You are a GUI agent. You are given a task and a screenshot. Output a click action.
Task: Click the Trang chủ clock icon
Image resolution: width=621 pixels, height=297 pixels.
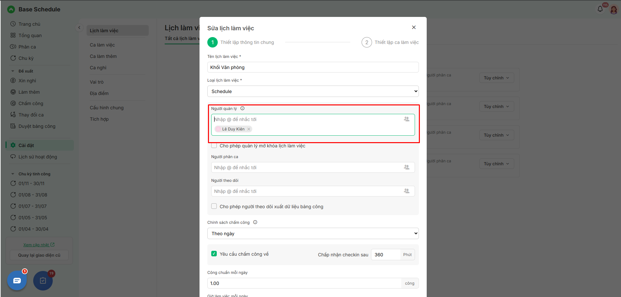(13, 24)
